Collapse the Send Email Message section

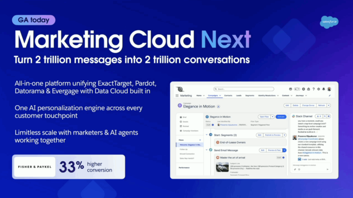(207, 150)
